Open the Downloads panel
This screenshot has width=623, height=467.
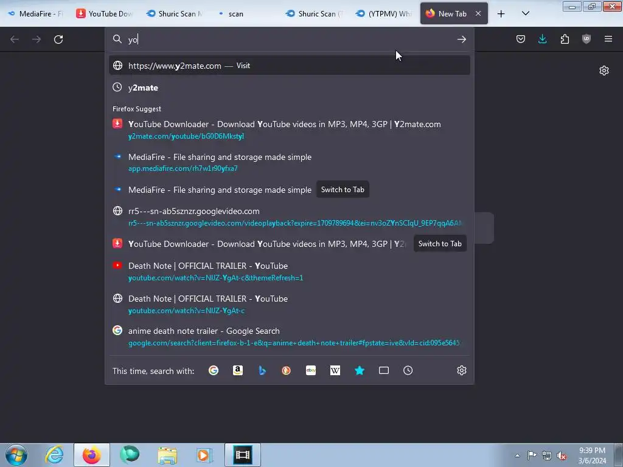(542, 39)
